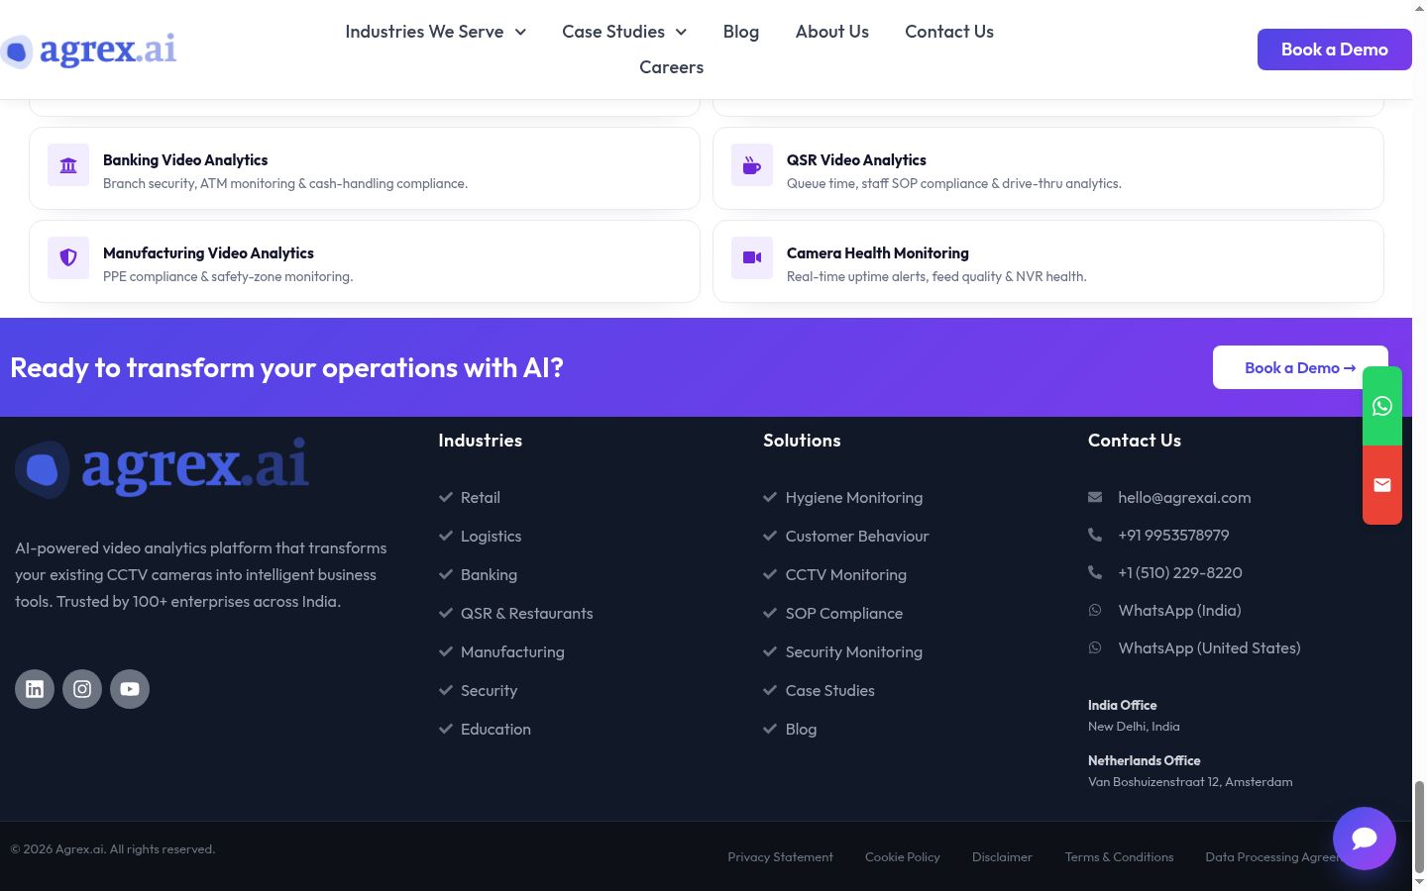
Task: Open the Blog menu item
Action: [x=741, y=32]
